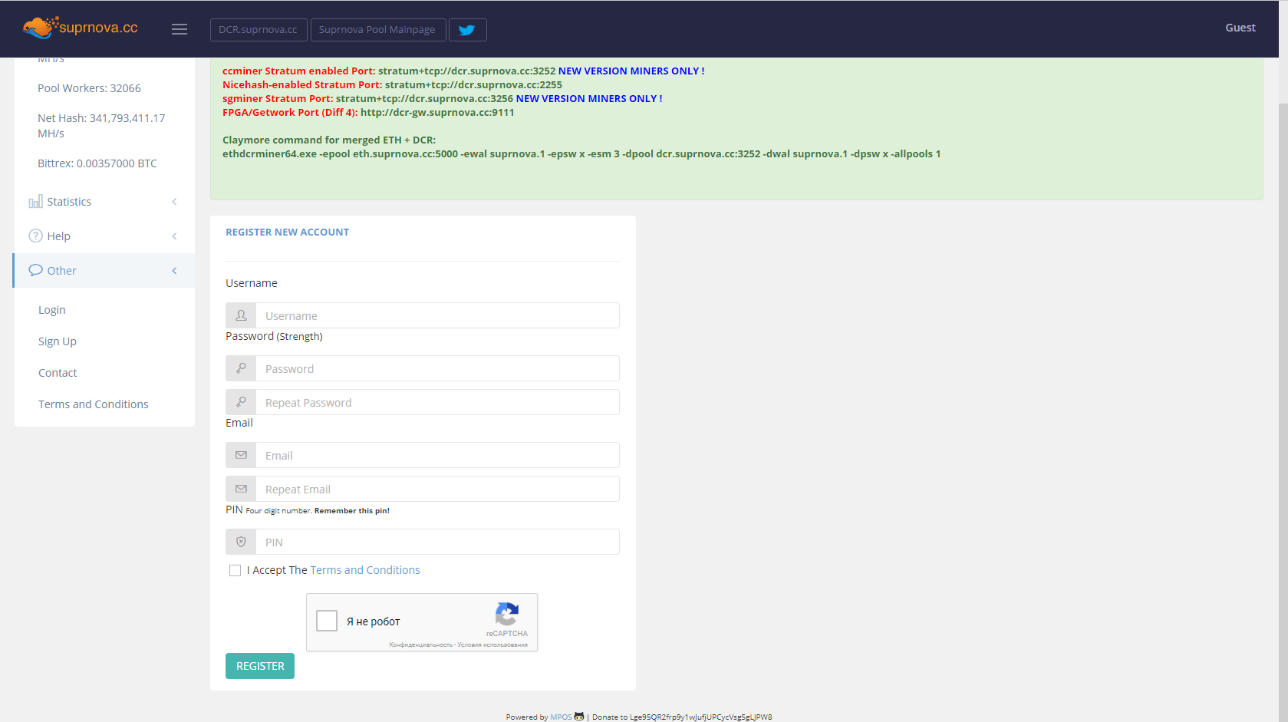Collapse the Other menu chevron
Viewport: 1288px width, 722px height.
174,271
